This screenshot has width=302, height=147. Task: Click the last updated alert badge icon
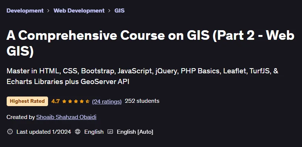coord(10,132)
